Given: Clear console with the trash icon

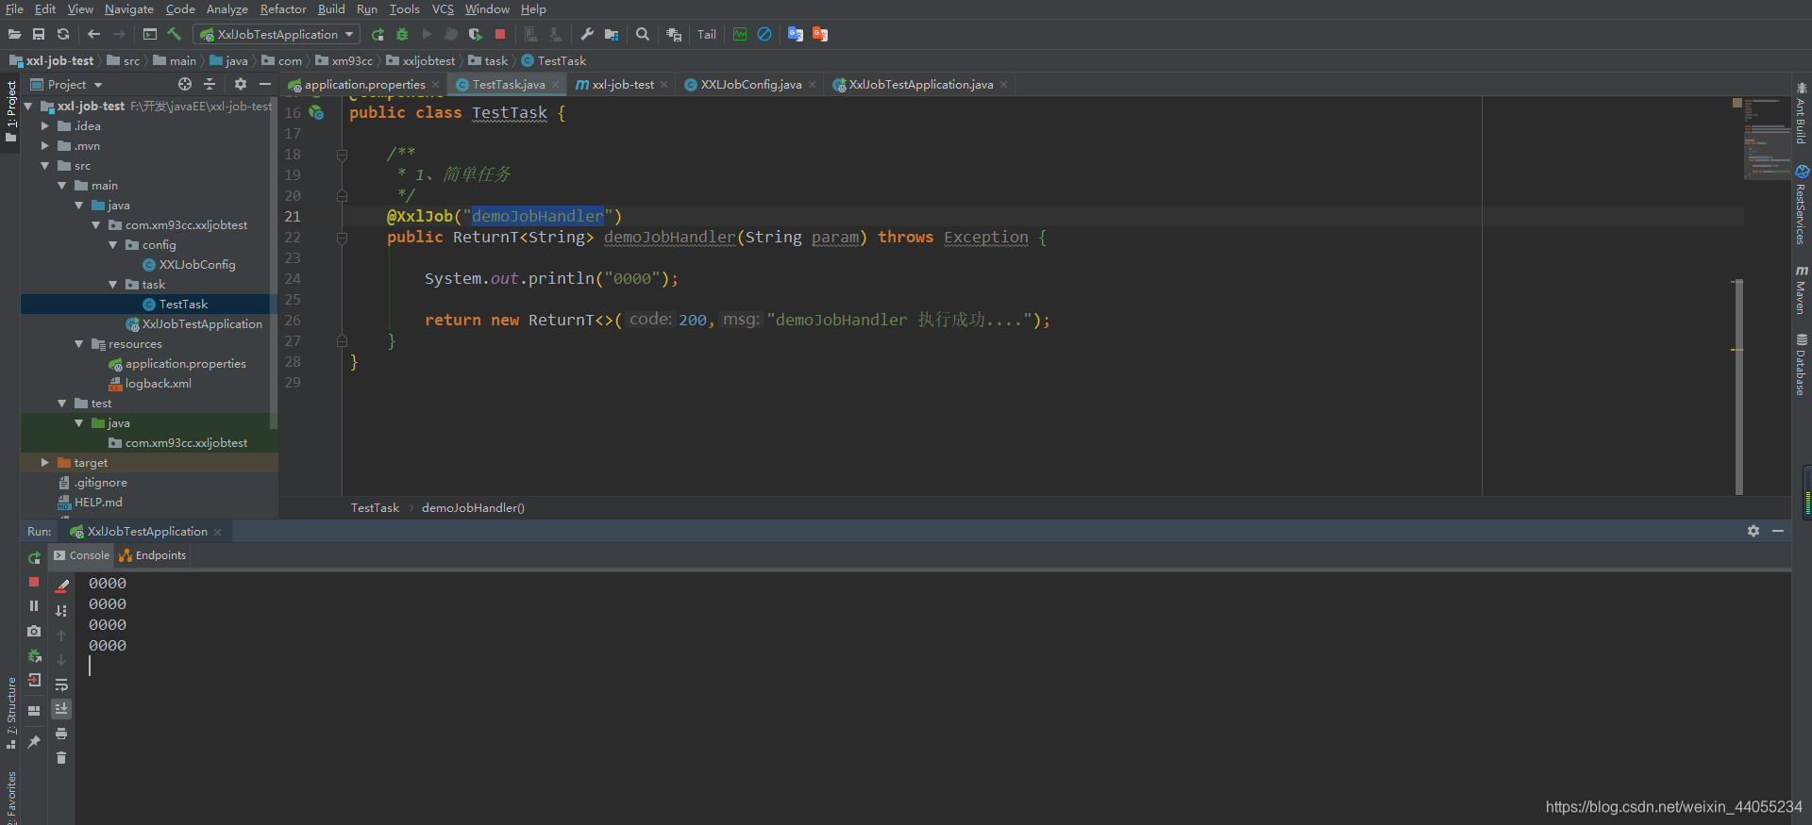Looking at the screenshot, I should coord(61,757).
